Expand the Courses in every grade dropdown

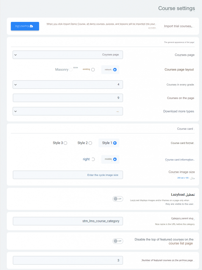pos(68,85)
